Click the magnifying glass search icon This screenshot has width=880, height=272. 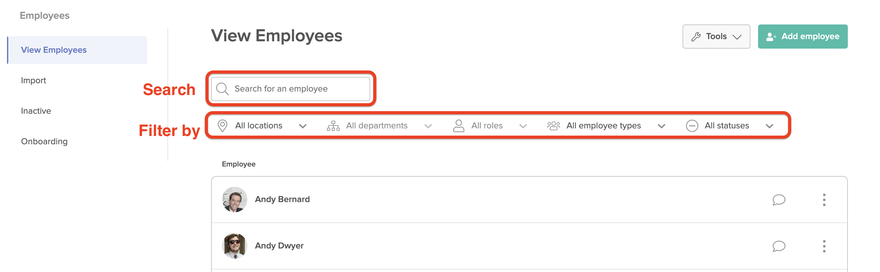click(x=223, y=89)
